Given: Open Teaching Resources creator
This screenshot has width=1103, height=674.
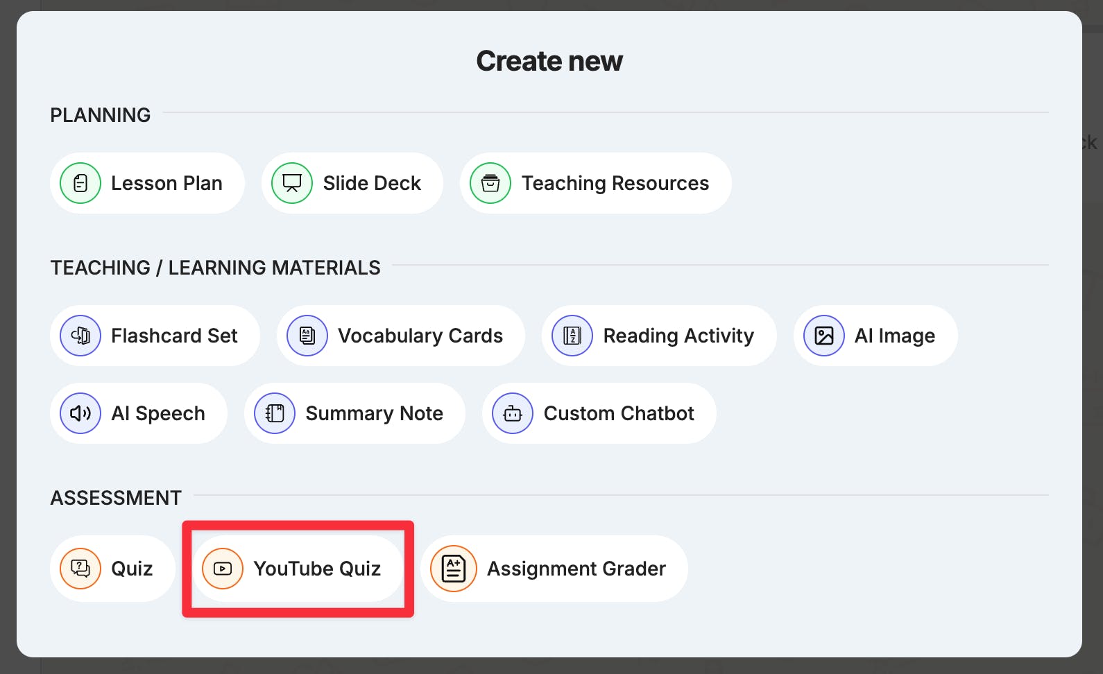Looking at the screenshot, I should pos(615,183).
